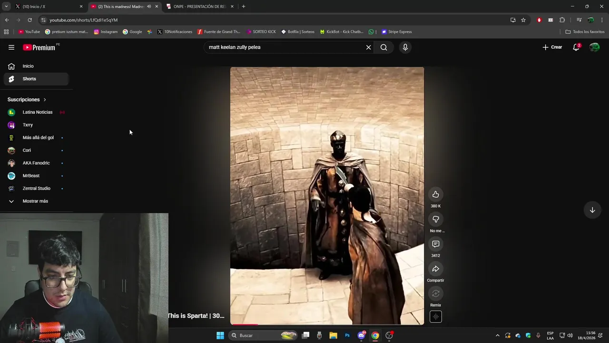Click the install app icon in address bar
This screenshot has height=343, width=609.
click(x=513, y=20)
